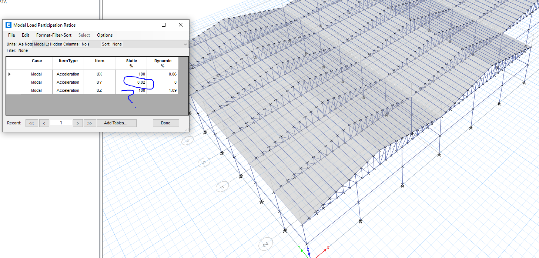Click the Dynamic value 0.06 in the UX row

point(163,74)
